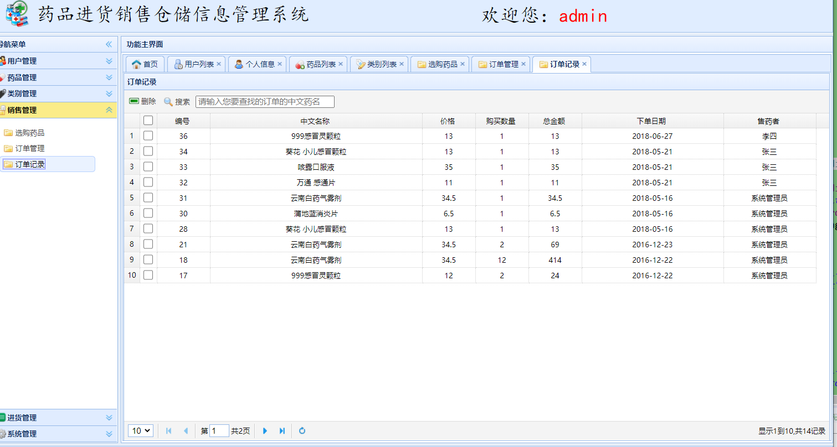Viewport: 837px width, 447px height.
Task: Advance to page 2 via the next-page arrow
Action: click(265, 430)
